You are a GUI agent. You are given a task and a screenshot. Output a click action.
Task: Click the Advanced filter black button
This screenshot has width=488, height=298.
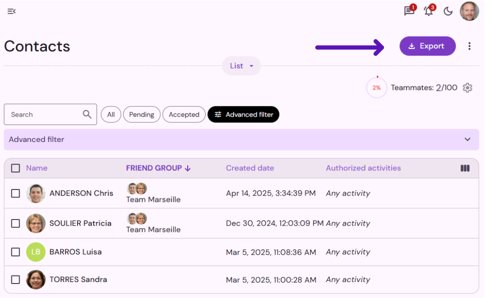(x=243, y=114)
